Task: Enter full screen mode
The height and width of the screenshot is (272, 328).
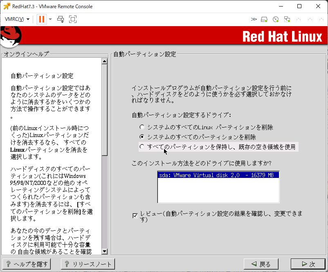Action: coord(73,19)
